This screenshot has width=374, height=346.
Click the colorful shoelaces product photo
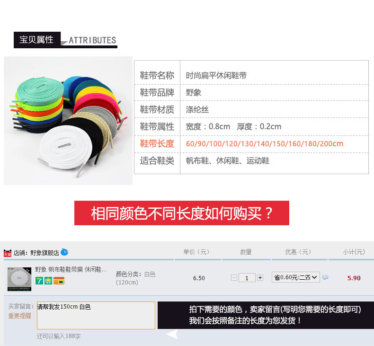(68, 121)
